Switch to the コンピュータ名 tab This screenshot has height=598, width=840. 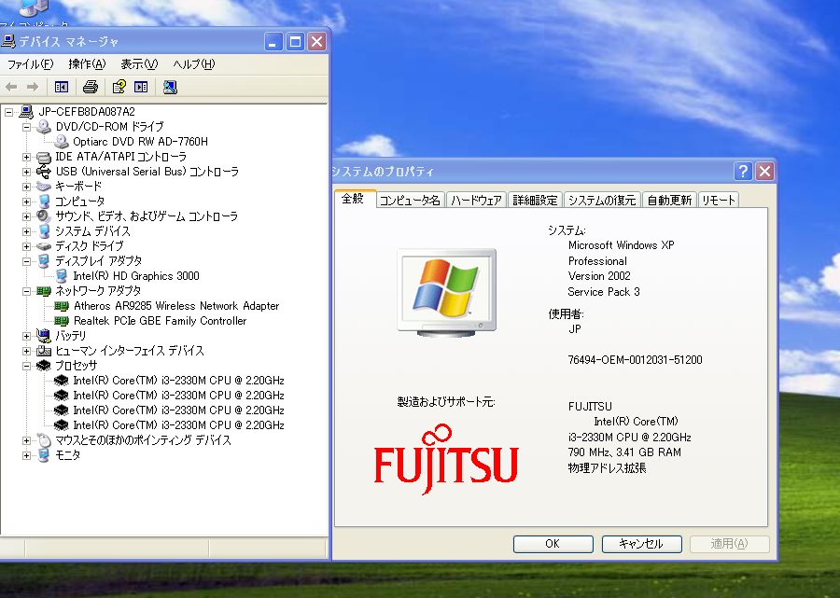click(410, 201)
